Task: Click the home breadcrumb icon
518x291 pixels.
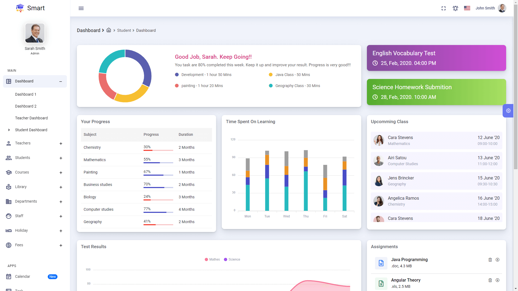Action: (109, 30)
